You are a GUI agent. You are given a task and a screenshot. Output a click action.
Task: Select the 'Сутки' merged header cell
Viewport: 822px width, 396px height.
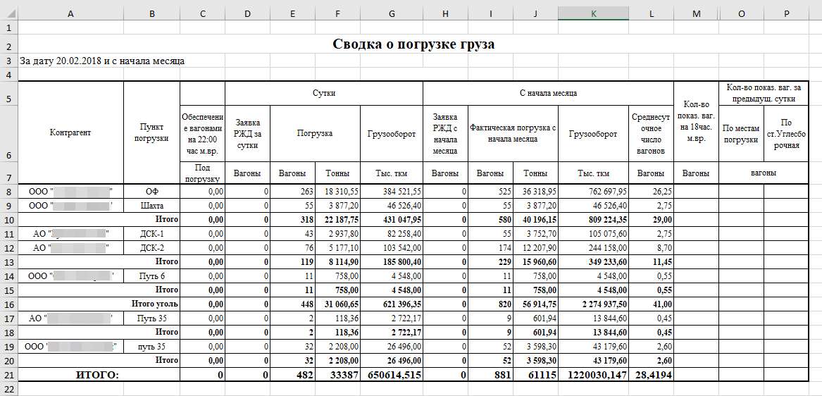[x=324, y=93]
